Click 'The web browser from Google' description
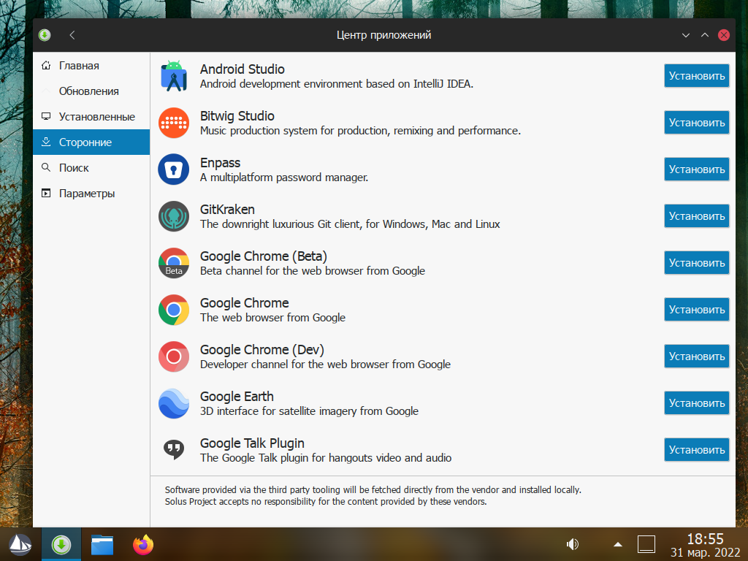748x561 pixels. (272, 318)
